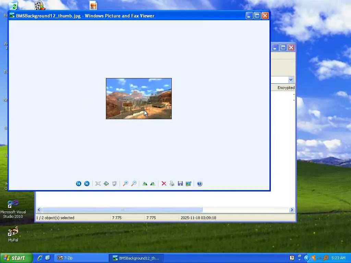Click the help question-mark taskbar icon
The width and height of the screenshot is (351, 263).
coord(292,258)
